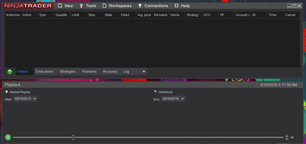
Task: Click the 4x playback speed label
Action: point(292,137)
